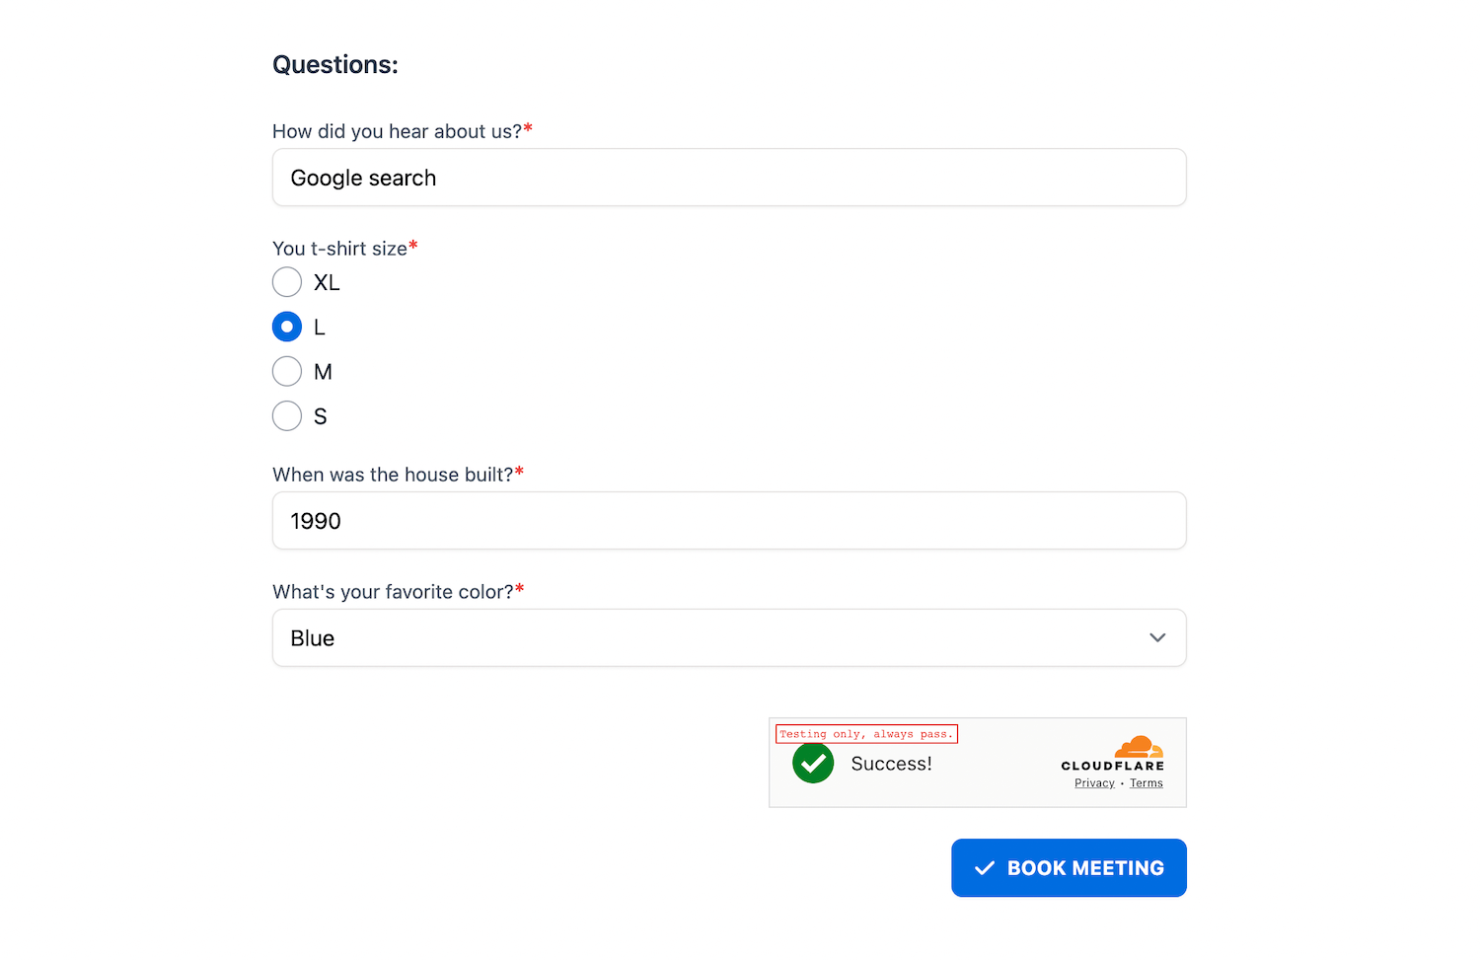Click the 'You t-shirt size' label
The image size is (1480, 960).
click(339, 249)
